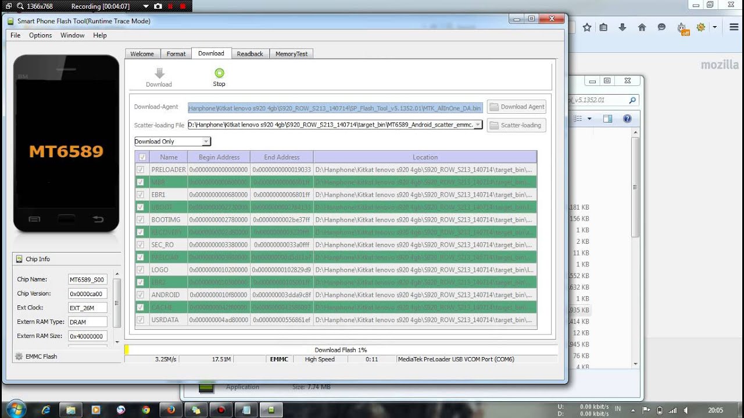The height and width of the screenshot is (418, 744).
Task: Toggle the BOOTIMG row checkbox
Action: pyautogui.click(x=140, y=219)
